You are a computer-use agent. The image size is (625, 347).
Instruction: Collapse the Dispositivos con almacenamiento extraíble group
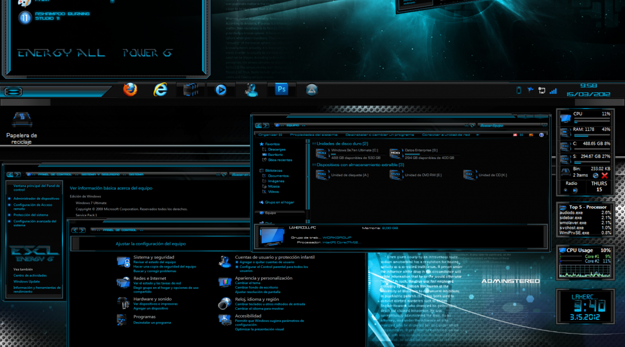pyautogui.click(x=314, y=165)
